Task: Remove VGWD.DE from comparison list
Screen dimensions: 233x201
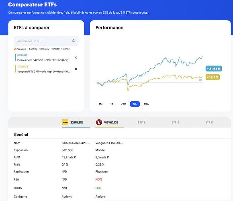Action: 76,69
